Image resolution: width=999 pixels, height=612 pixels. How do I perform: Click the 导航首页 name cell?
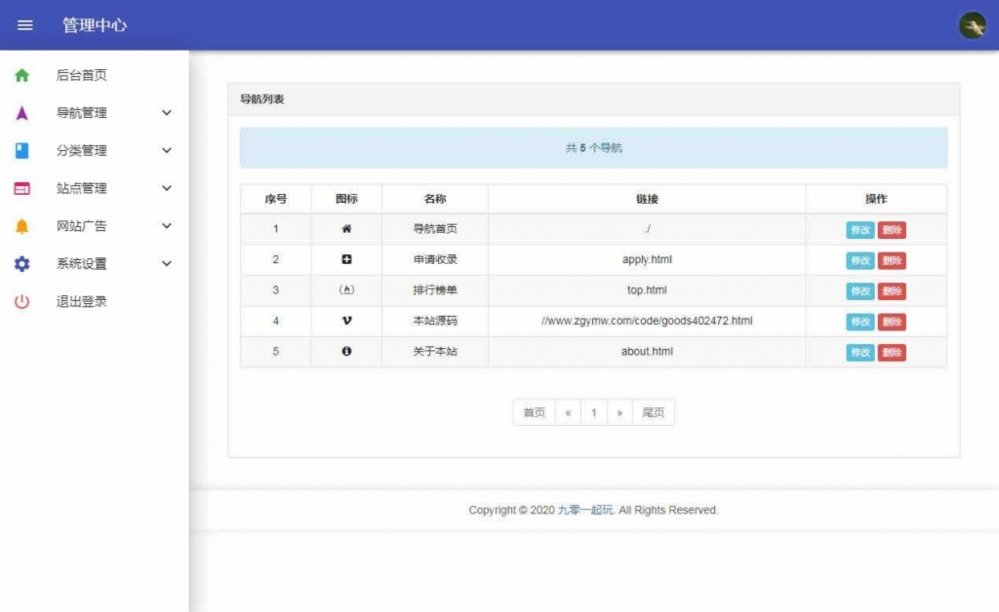[435, 229]
